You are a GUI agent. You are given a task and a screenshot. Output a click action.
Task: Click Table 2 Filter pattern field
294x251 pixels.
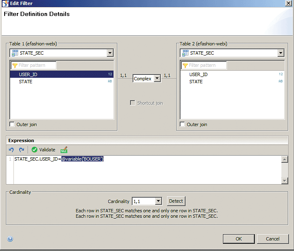click(204, 65)
